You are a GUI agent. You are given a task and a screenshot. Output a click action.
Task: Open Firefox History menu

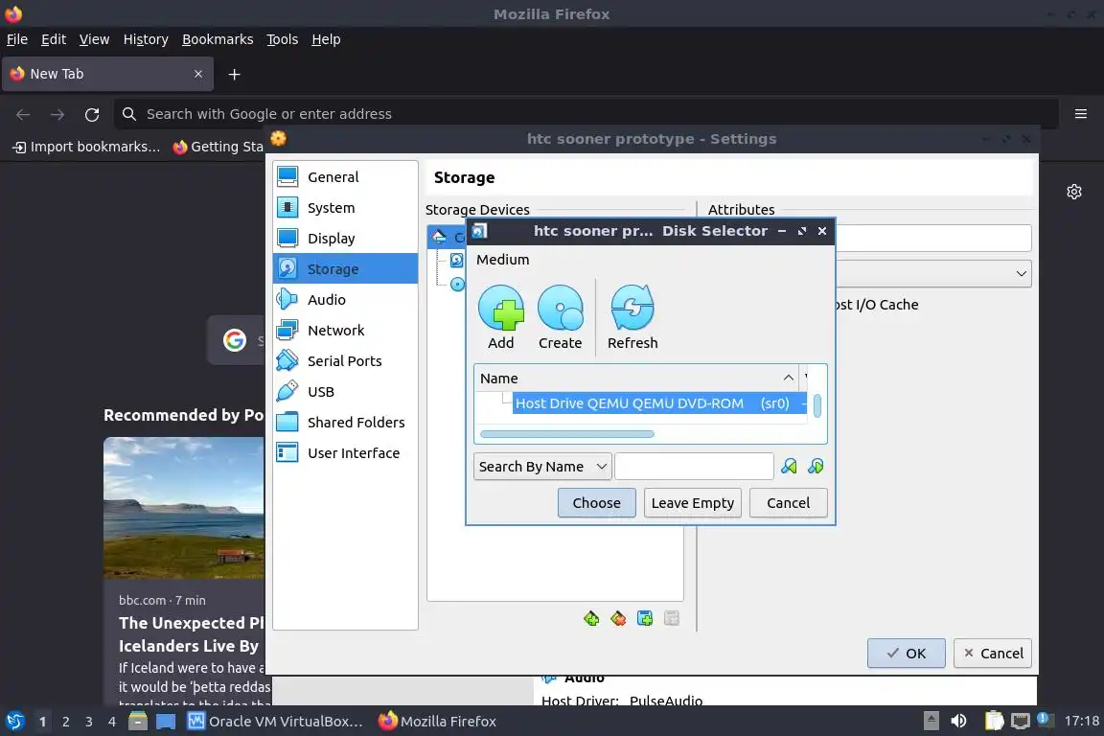146,39
